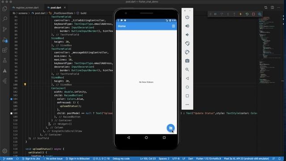The height and width of the screenshot is (161, 286).
Task: Change language mode Dart in status bar
Action: [x=191, y=159]
